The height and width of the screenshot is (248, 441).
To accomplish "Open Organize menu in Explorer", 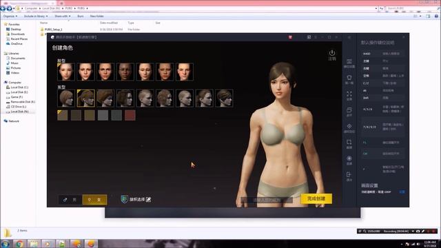I will tap(10, 17).
